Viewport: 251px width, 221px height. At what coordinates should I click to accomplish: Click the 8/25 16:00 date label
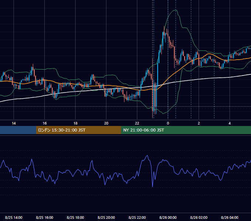[x=45, y=217]
